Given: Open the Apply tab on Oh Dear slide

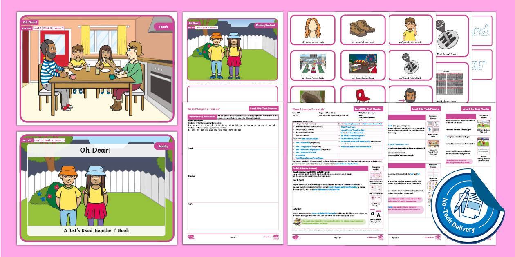Looking at the screenshot, I should 163,146.
